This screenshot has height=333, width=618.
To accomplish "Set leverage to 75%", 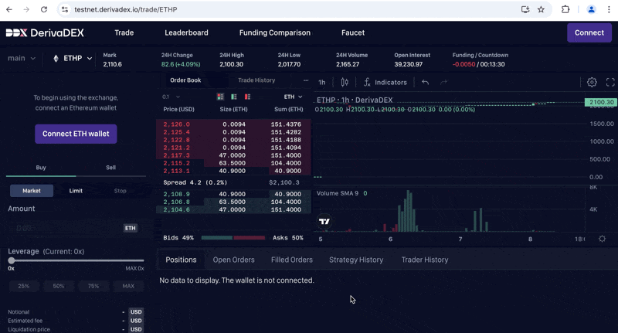I will tap(93, 286).
